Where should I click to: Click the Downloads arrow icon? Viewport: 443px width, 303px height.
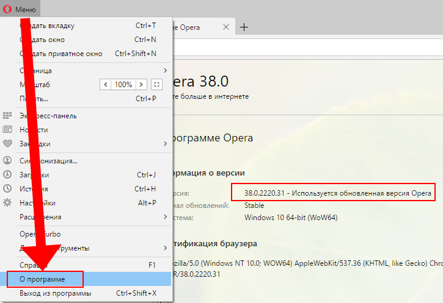tap(8, 175)
